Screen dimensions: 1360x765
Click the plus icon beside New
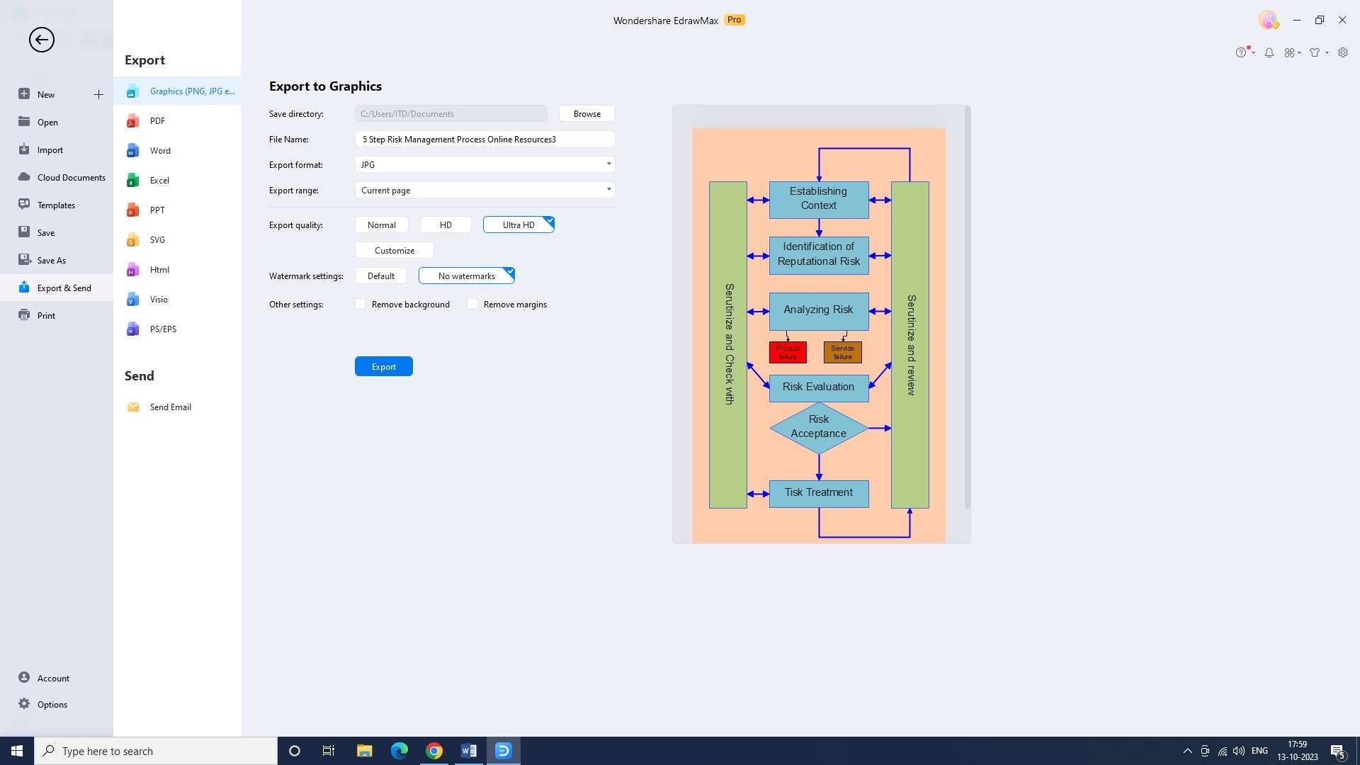pyautogui.click(x=98, y=94)
